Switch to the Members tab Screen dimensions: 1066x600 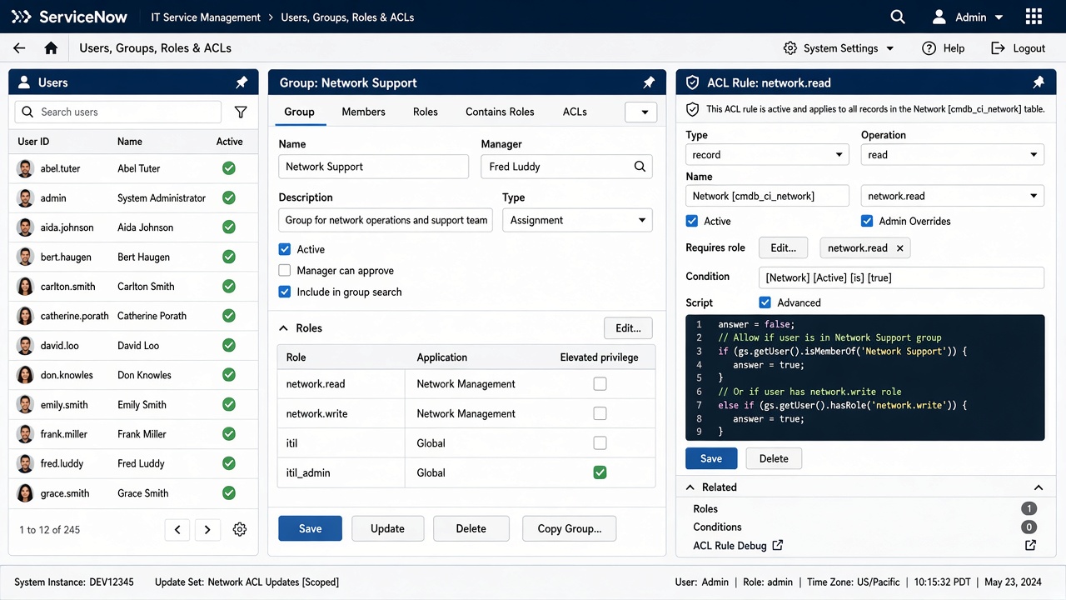363,112
